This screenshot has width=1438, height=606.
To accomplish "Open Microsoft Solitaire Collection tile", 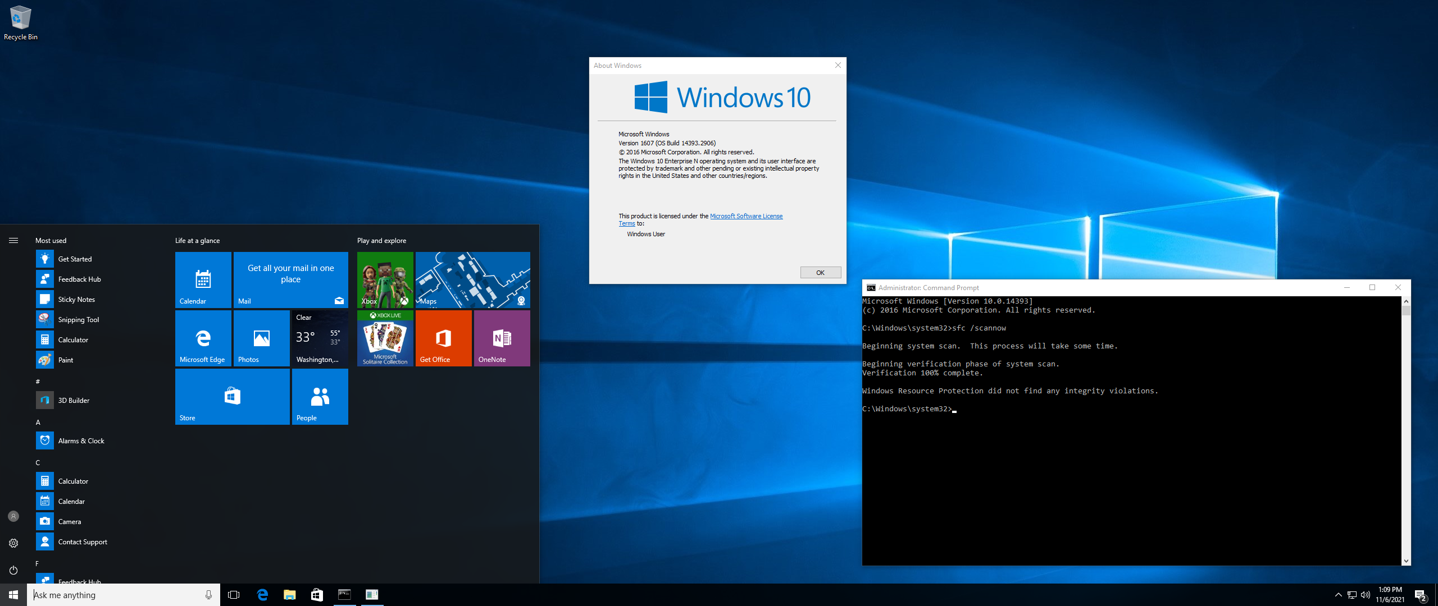I will [x=385, y=338].
